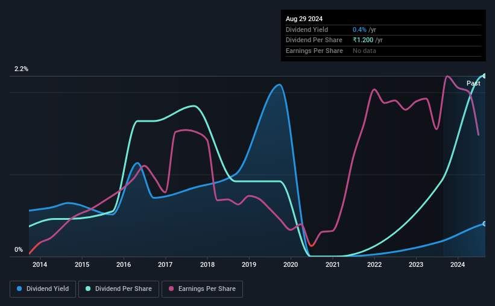Select the 2016 x-axis label
This screenshot has height=306, width=495.
coord(124,264)
